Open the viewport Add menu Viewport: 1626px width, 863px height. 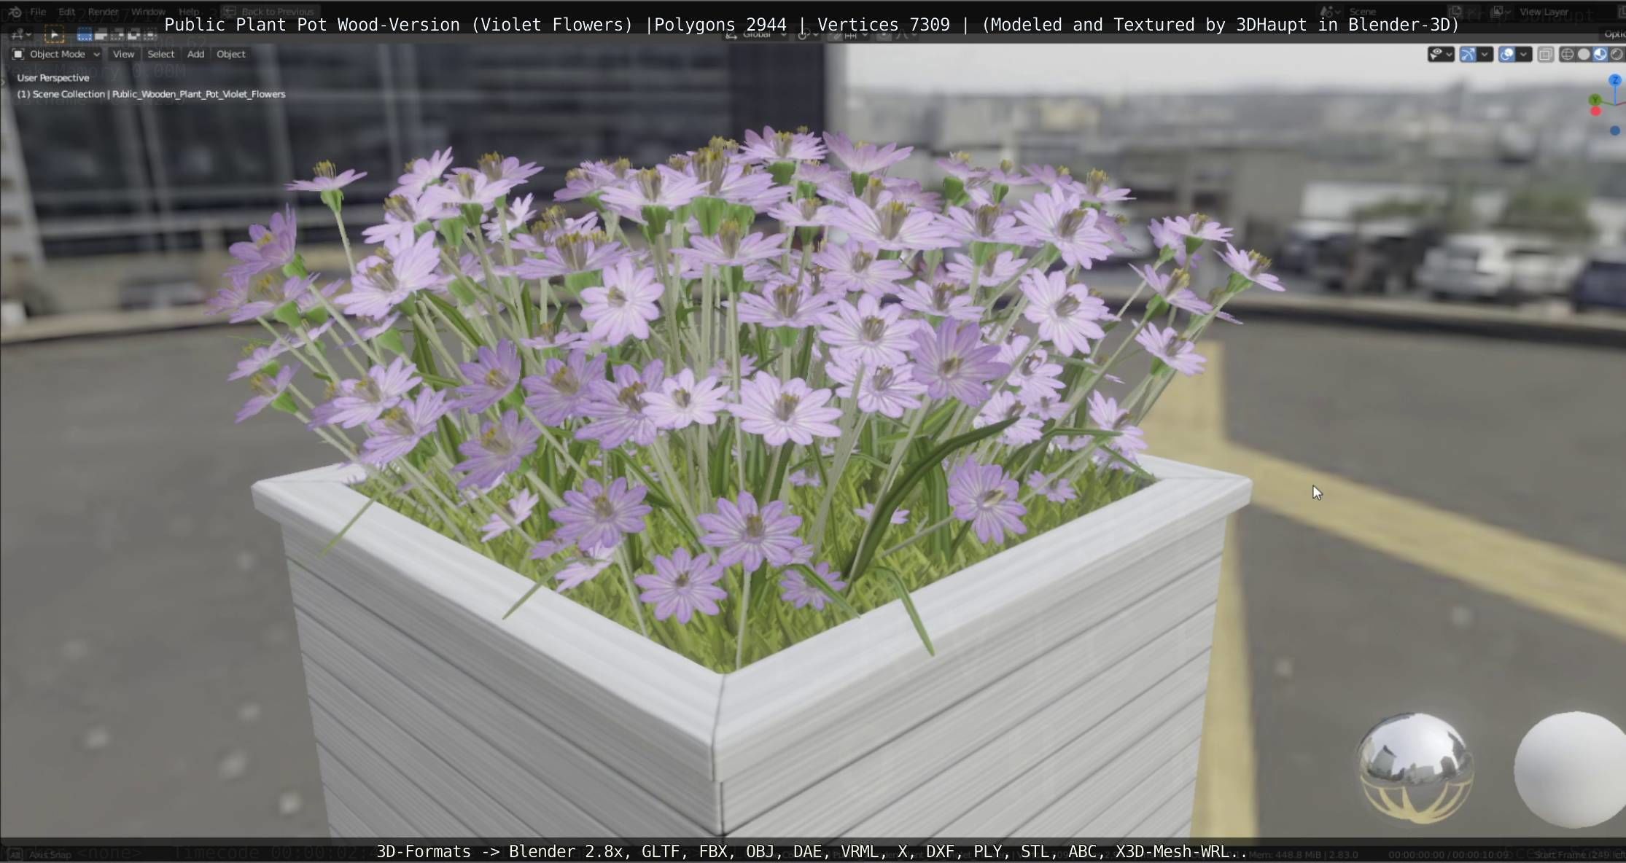pyautogui.click(x=195, y=54)
